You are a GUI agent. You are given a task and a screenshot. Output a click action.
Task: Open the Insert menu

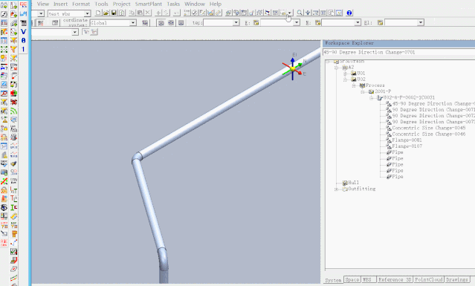[x=61, y=4]
